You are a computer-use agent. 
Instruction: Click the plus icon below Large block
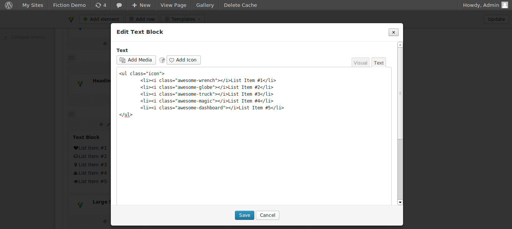(105, 221)
